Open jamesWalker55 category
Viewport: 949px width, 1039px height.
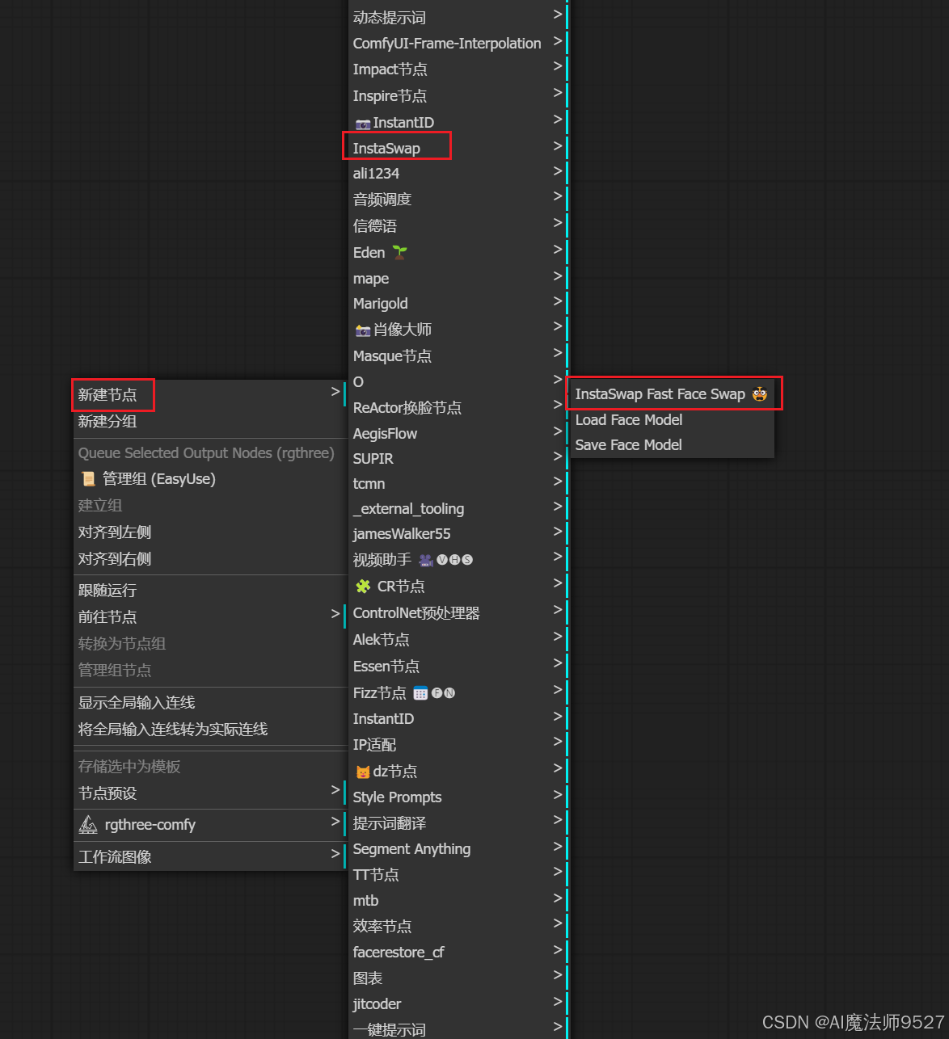[x=458, y=534]
